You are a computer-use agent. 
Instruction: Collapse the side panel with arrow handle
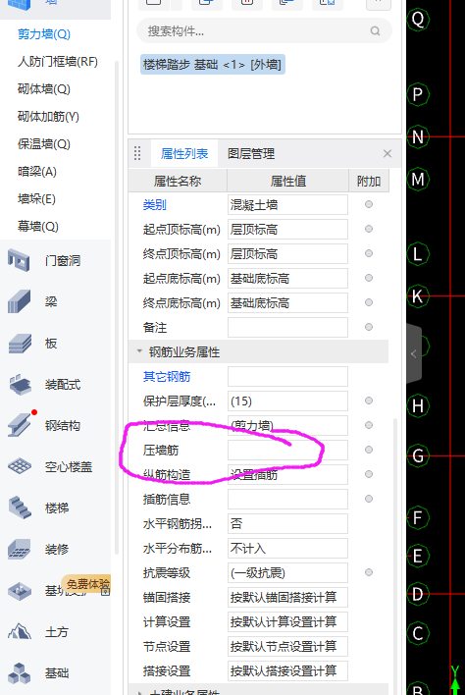point(414,353)
